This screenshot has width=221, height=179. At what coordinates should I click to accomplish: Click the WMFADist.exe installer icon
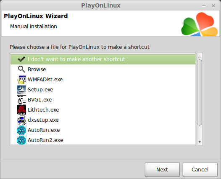(x=21, y=80)
